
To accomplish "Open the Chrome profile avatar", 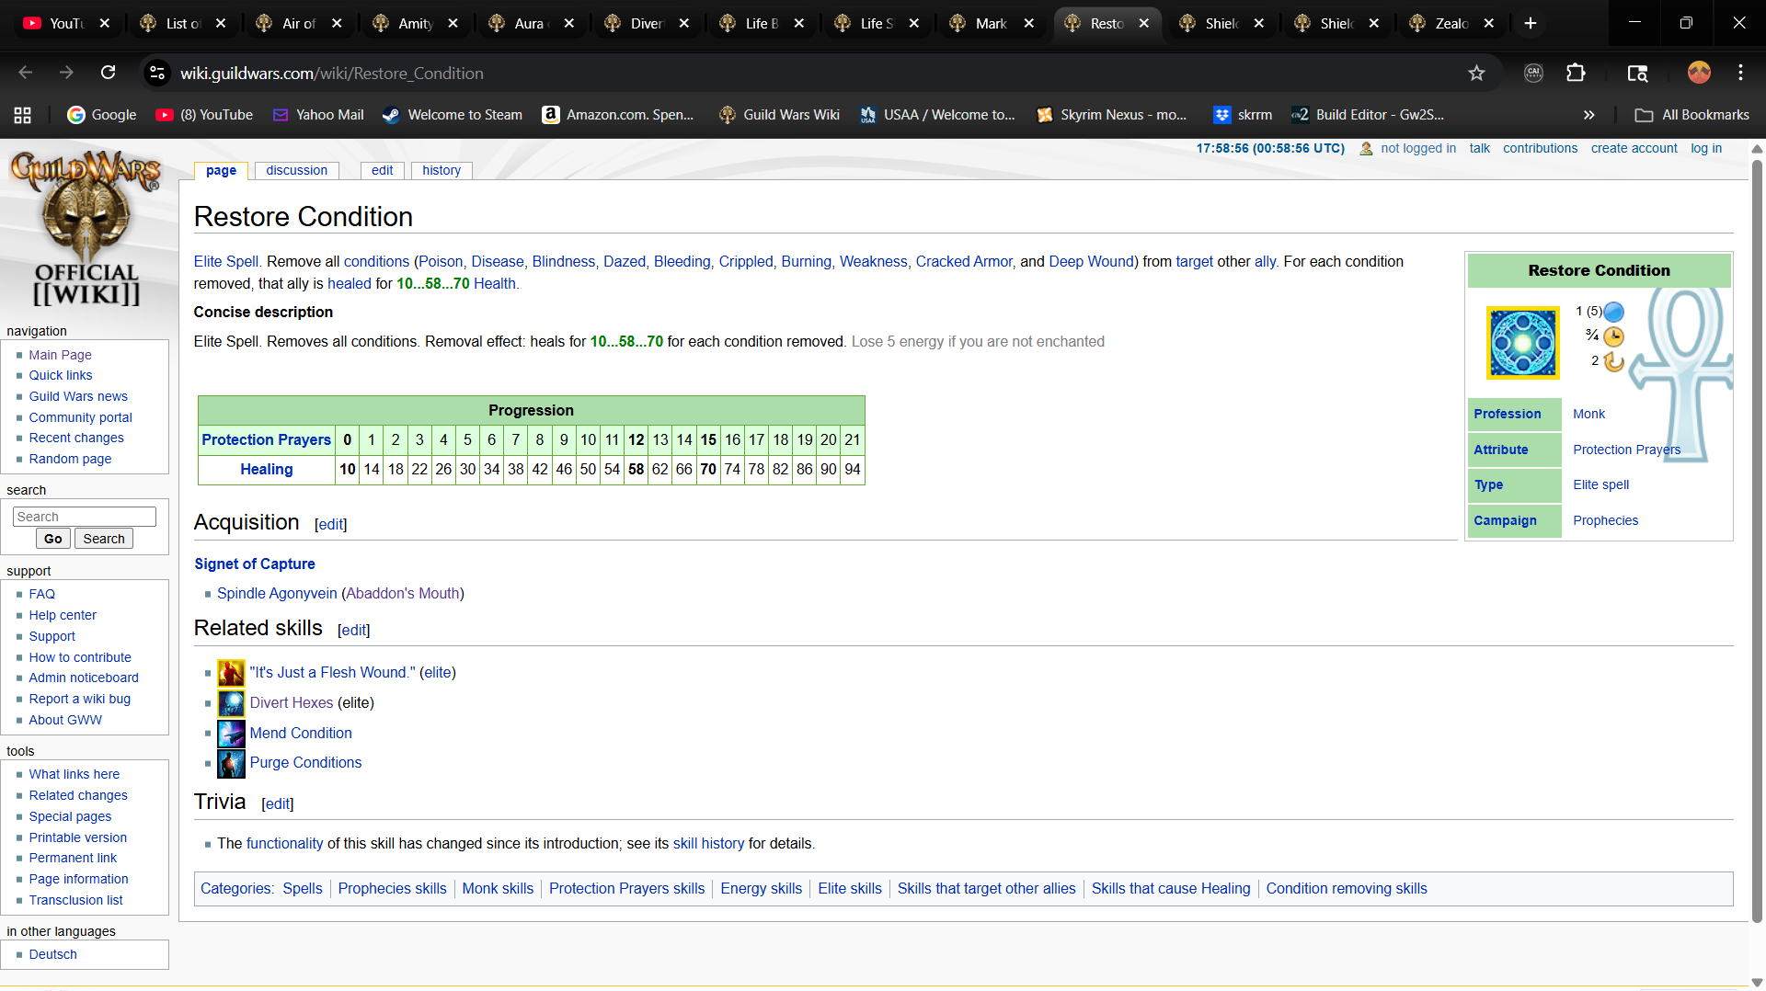I will click(x=1699, y=73).
